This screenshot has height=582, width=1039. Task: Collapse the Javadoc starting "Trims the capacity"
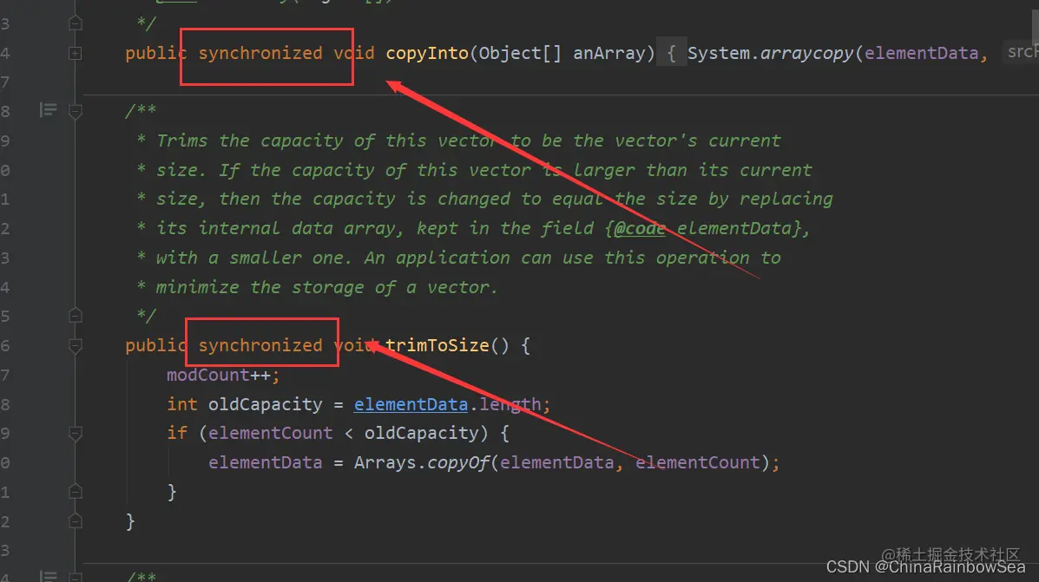pyautogui.click(x=75, y=110)
